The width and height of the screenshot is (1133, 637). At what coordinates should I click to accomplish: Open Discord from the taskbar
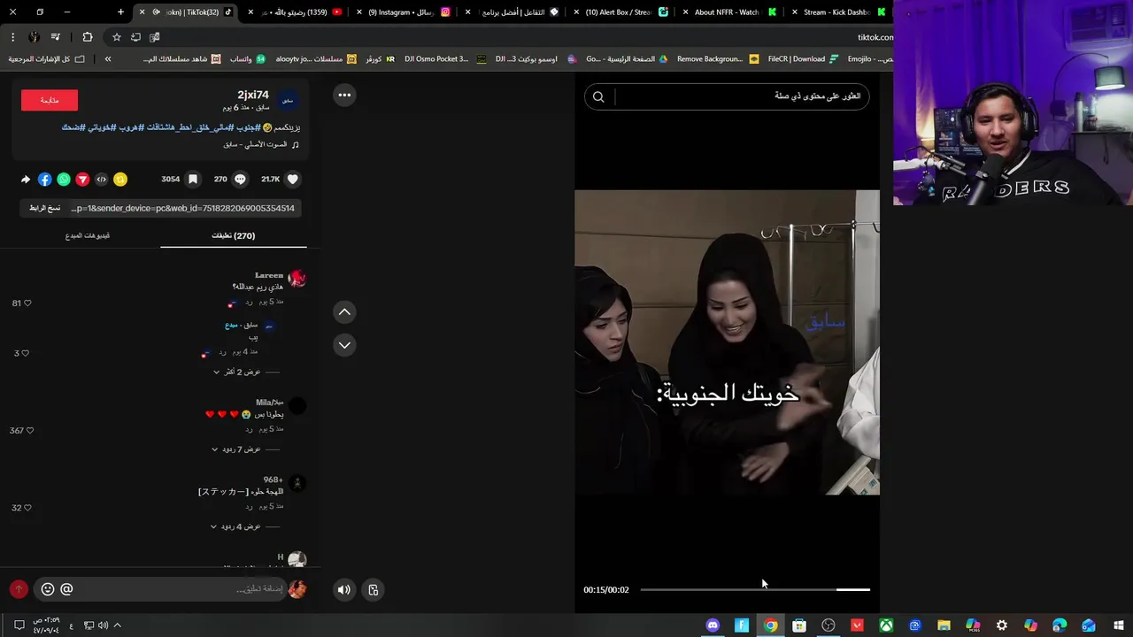click(x=713, y=625)
